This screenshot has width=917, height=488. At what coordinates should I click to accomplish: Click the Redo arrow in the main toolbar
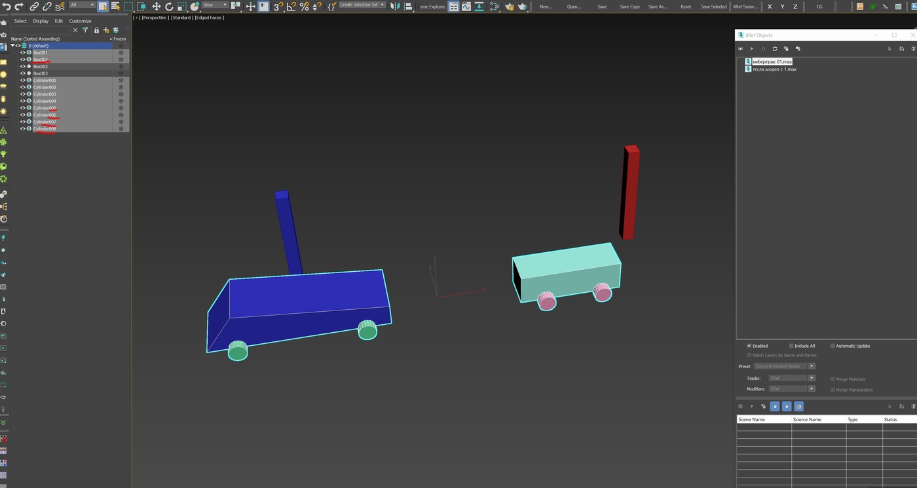pyautogui.click(x=18, y=6)
